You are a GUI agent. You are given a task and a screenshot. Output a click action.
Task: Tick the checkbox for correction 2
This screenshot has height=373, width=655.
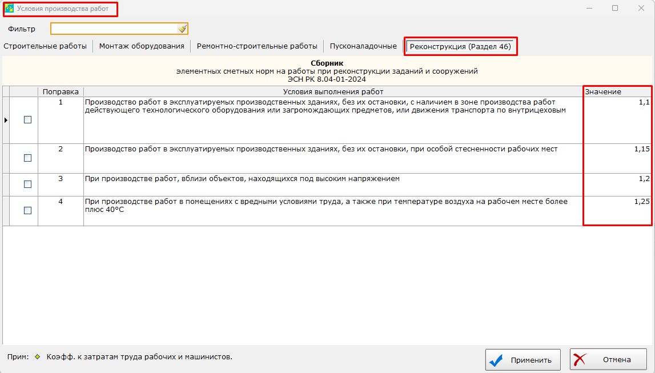pos(27,158)
